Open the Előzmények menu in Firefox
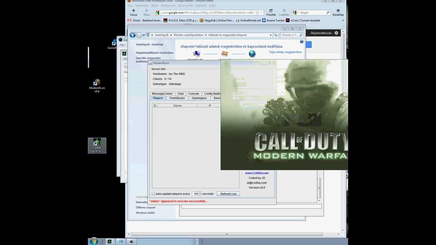The width and height of the screenshot is (436, 245). point(168,5)
